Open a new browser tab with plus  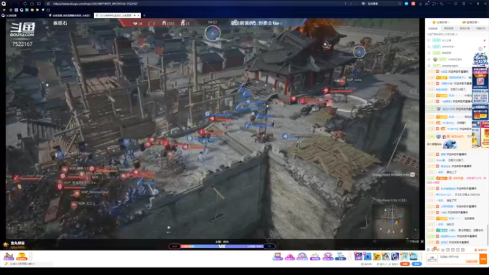144,15
